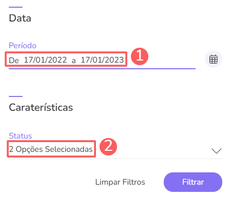Open the calendar date picker icon
Image resolution: width=232 pixels, height=197 pixels.
click(214, 59)
